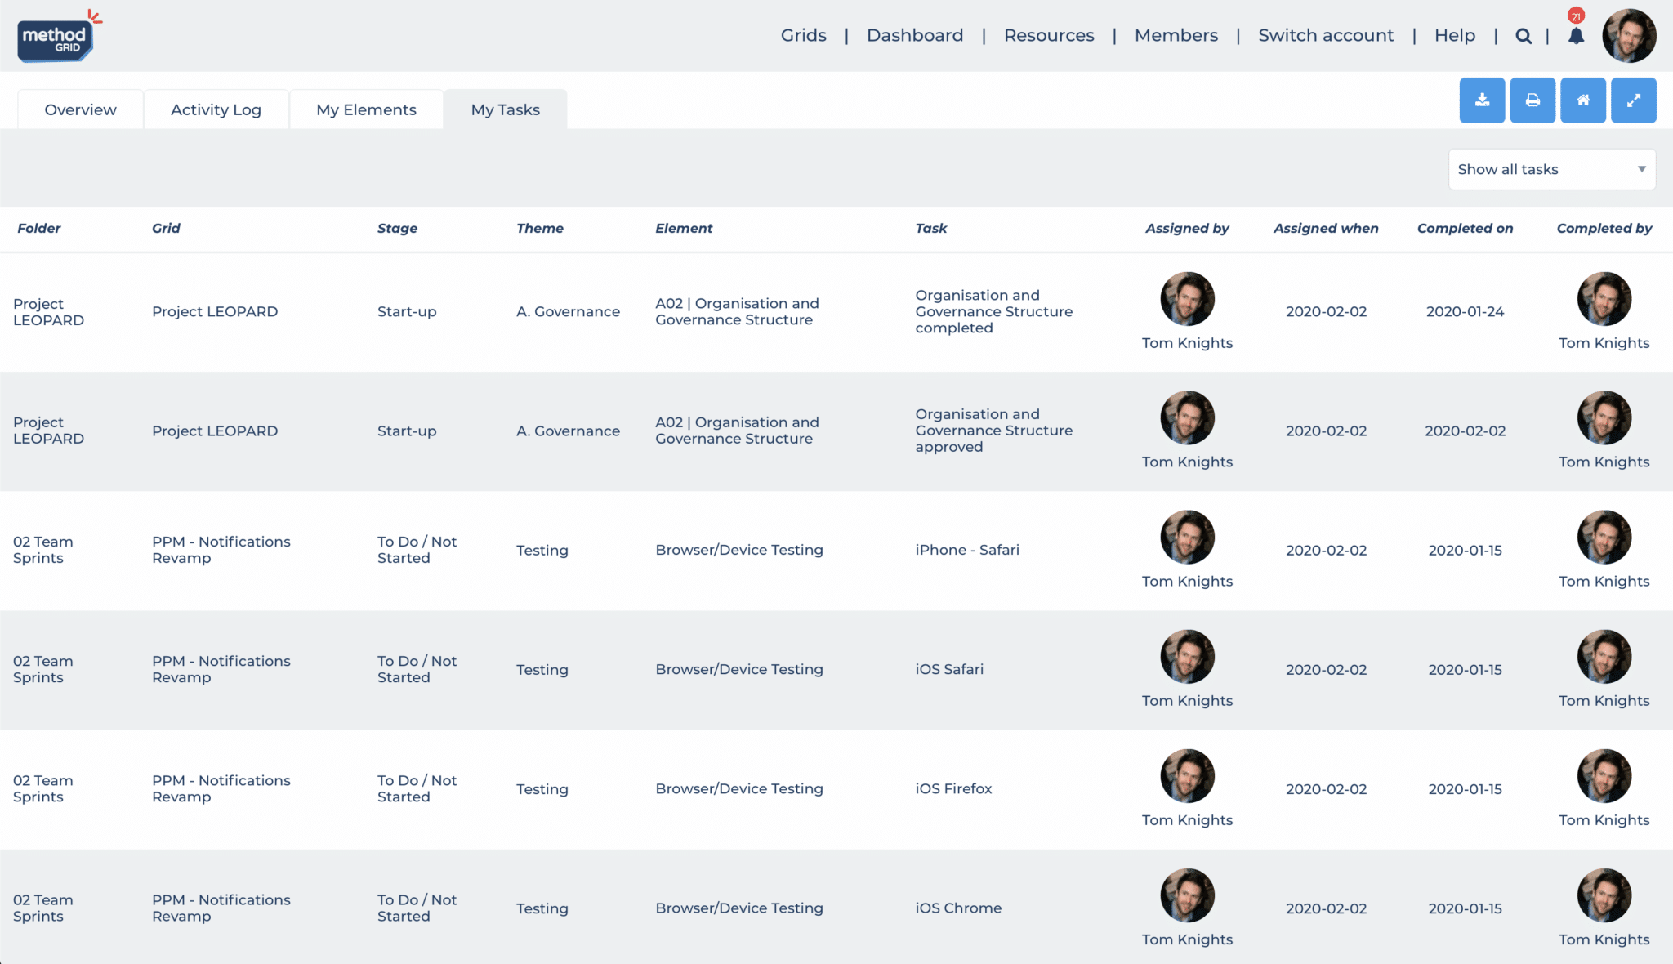Click 'To Do / Not Started' in iOS Safari row
Image resolution: width=1673 pixels, height=964 pixels.
tap(417, 669)
